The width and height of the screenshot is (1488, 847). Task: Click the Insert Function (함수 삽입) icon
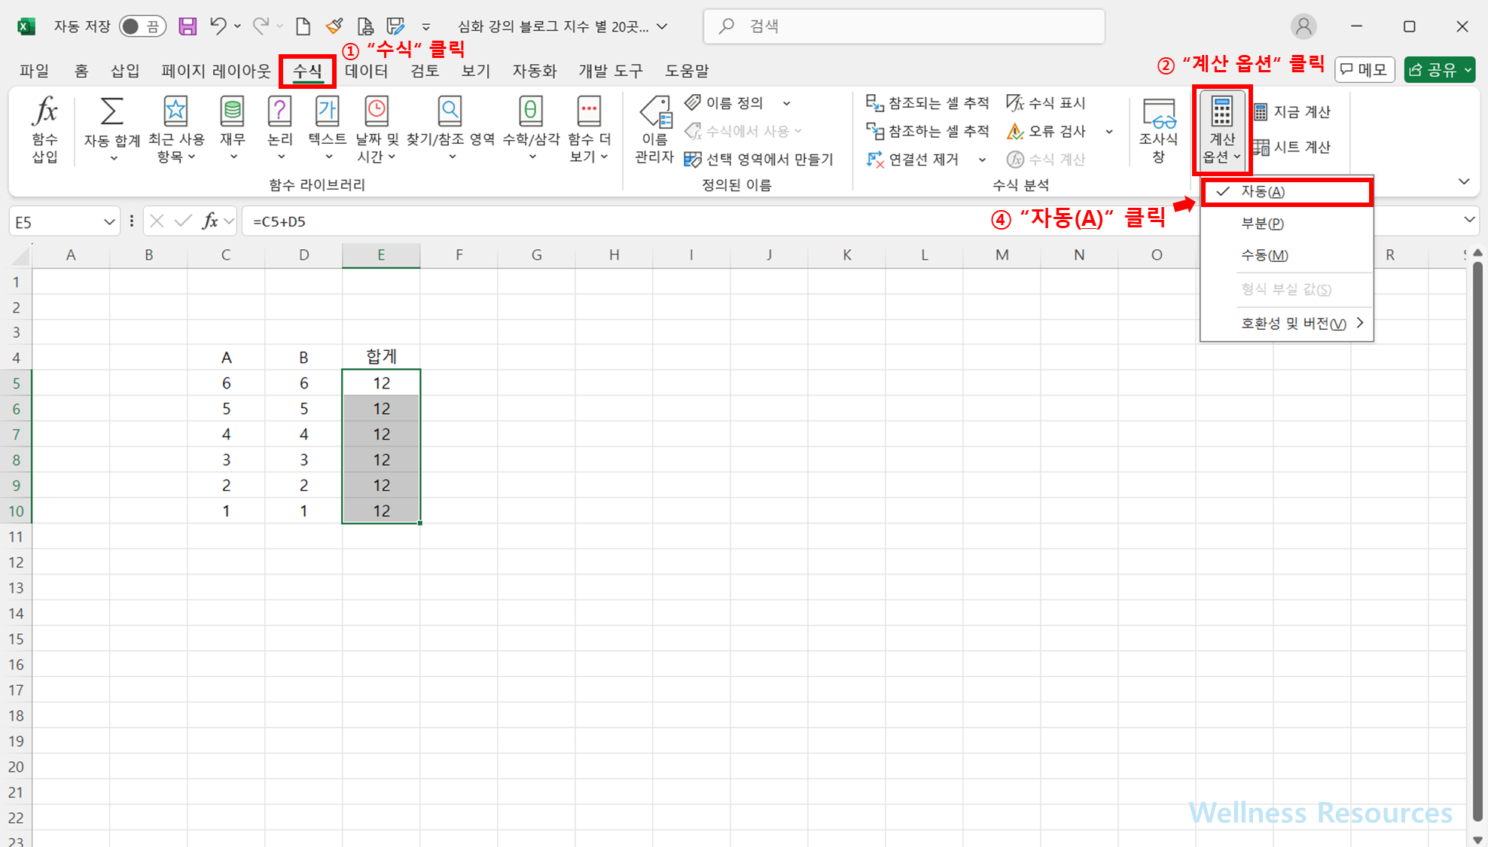pos(45,111)
